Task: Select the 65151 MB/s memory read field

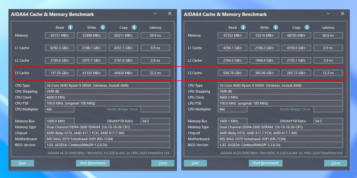Action: pos(60,35)
